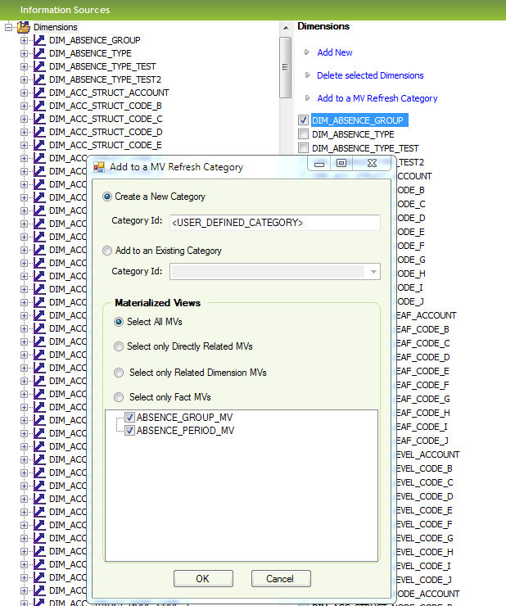Click the DIM_ABSENCE_TYPE tree node icon

(39, 53)
